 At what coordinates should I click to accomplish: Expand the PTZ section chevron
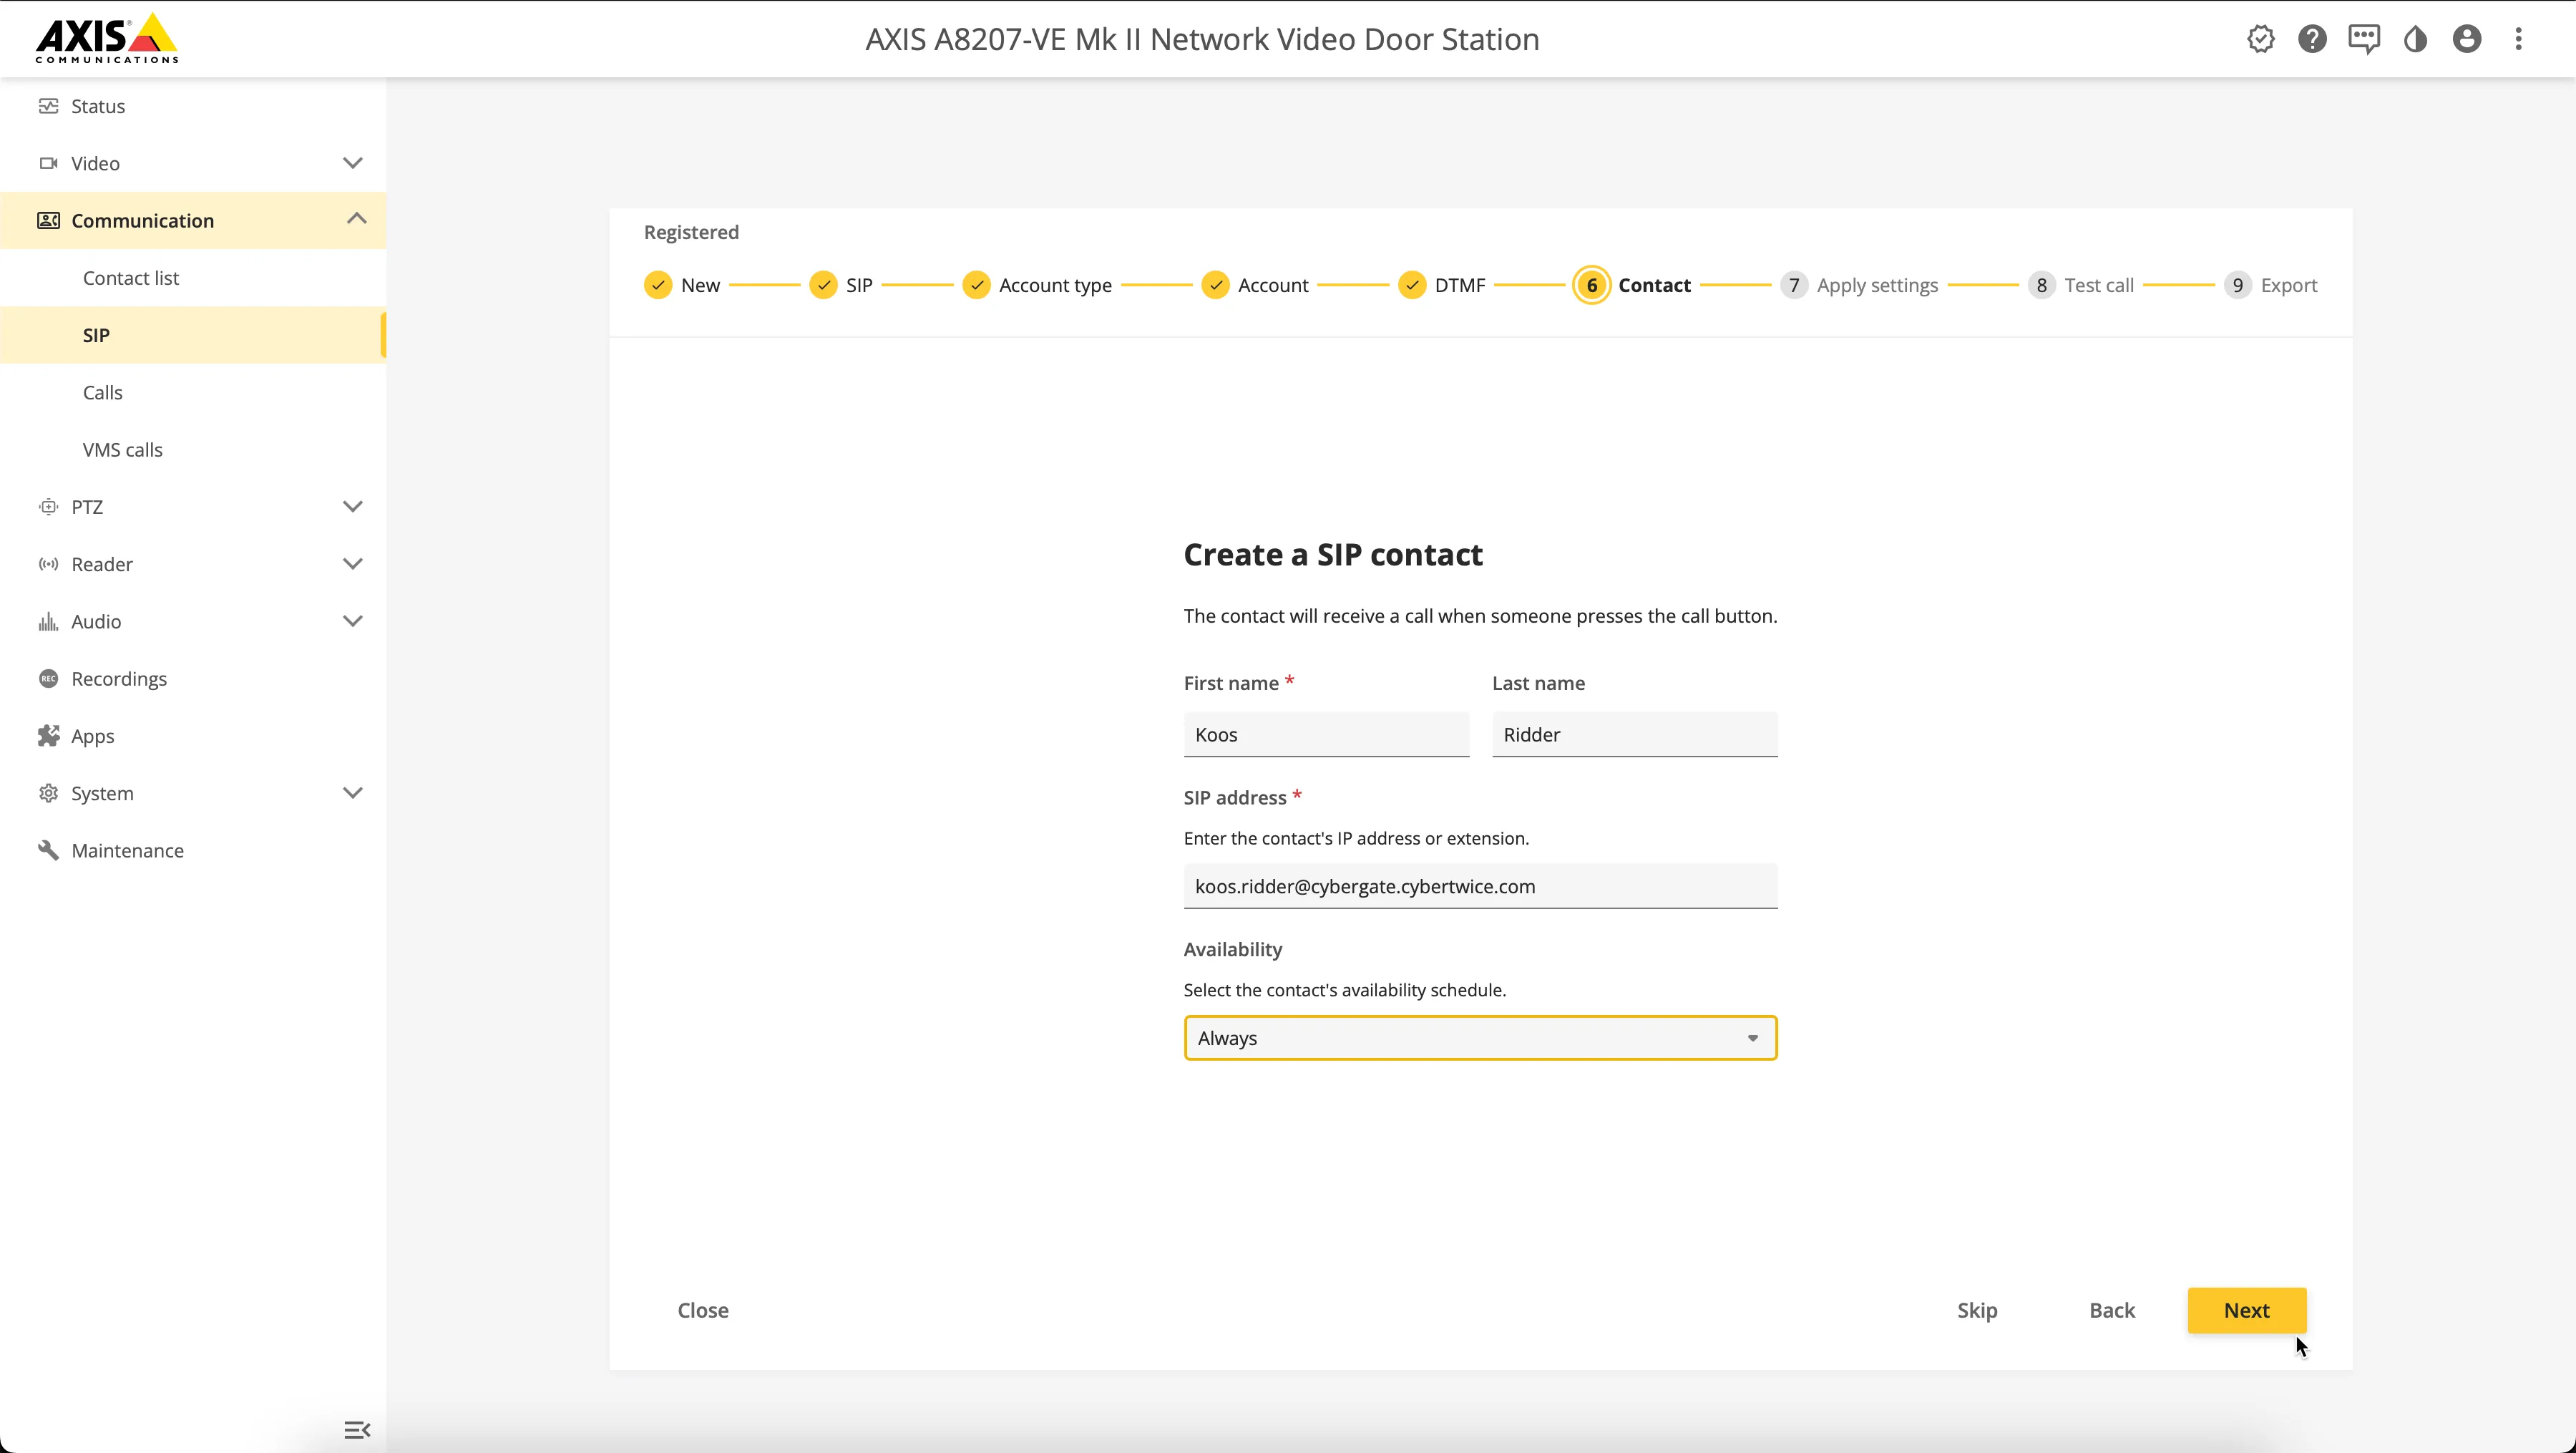353,507
